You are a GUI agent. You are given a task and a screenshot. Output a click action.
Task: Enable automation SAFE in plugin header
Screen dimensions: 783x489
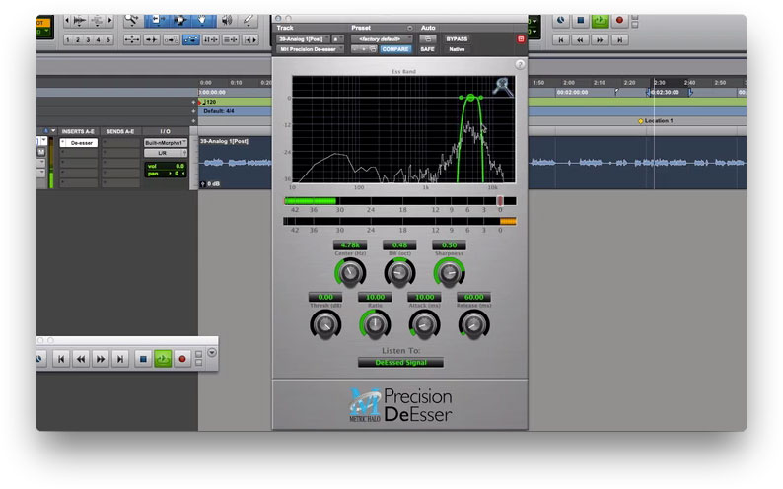tap(427, 49)
